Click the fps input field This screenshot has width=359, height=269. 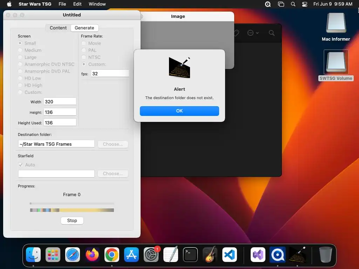110,74
